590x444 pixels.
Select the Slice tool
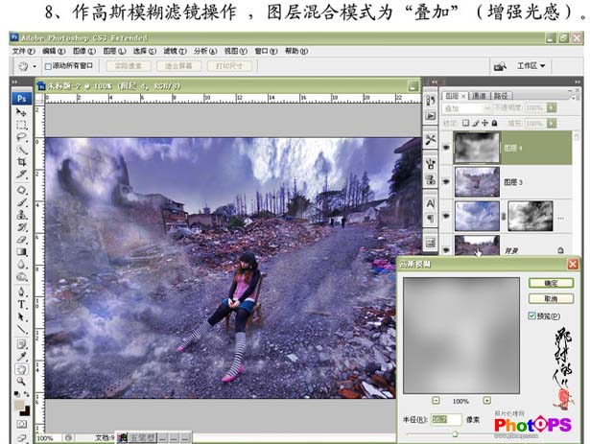coord(21,175)
